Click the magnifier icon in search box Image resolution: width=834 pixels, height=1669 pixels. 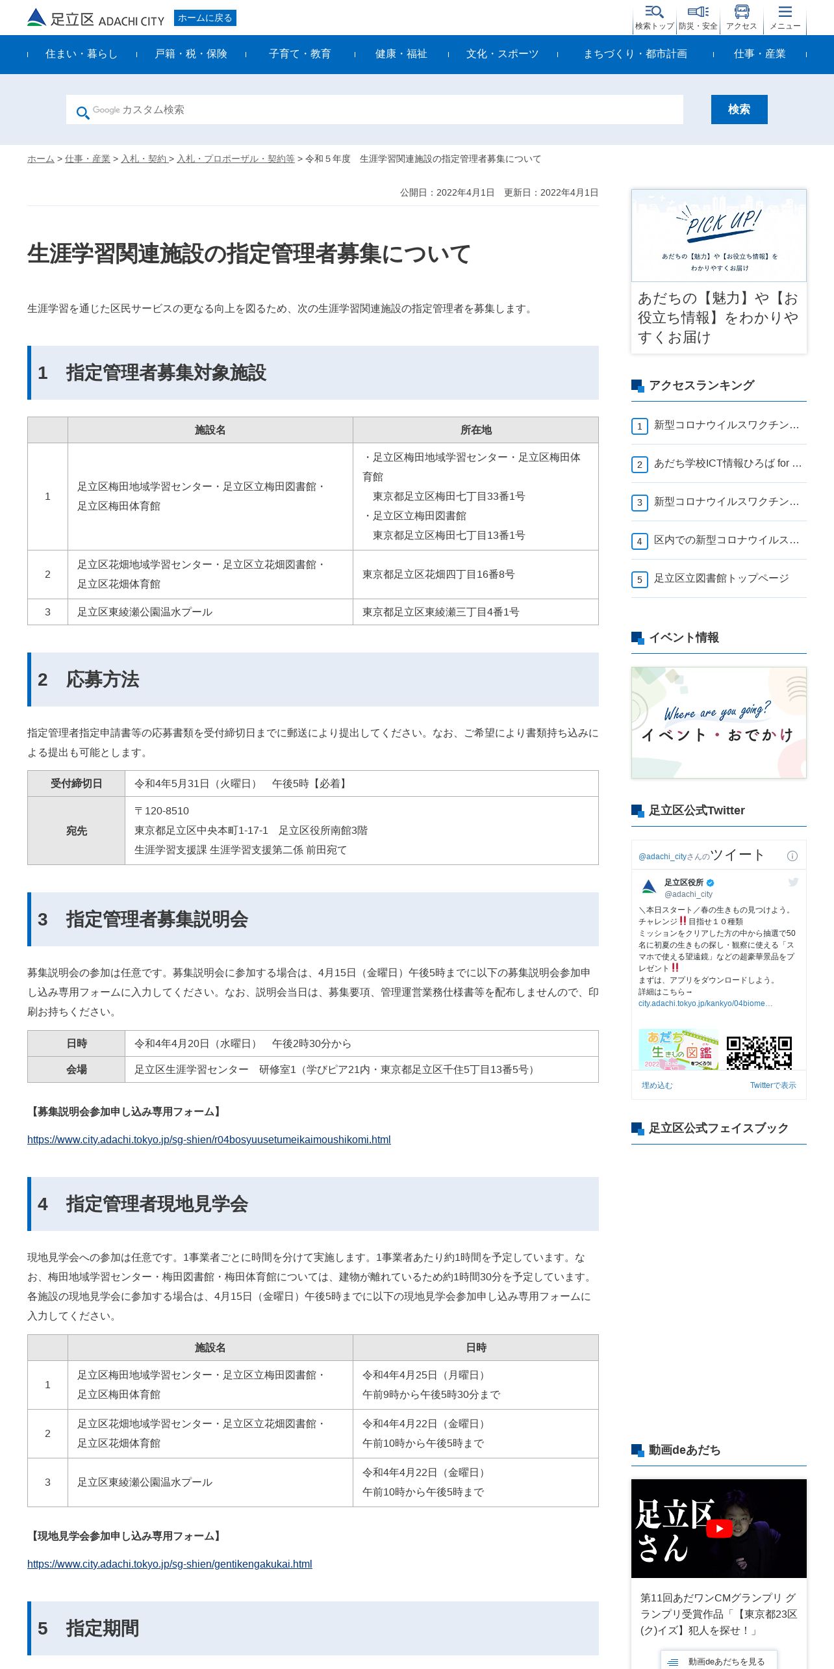[82, 113]
